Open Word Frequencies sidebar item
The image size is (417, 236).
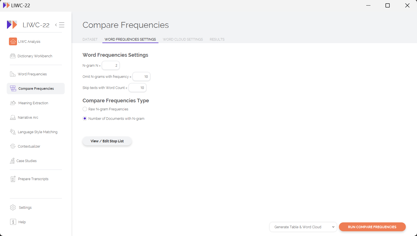point(36,74)
